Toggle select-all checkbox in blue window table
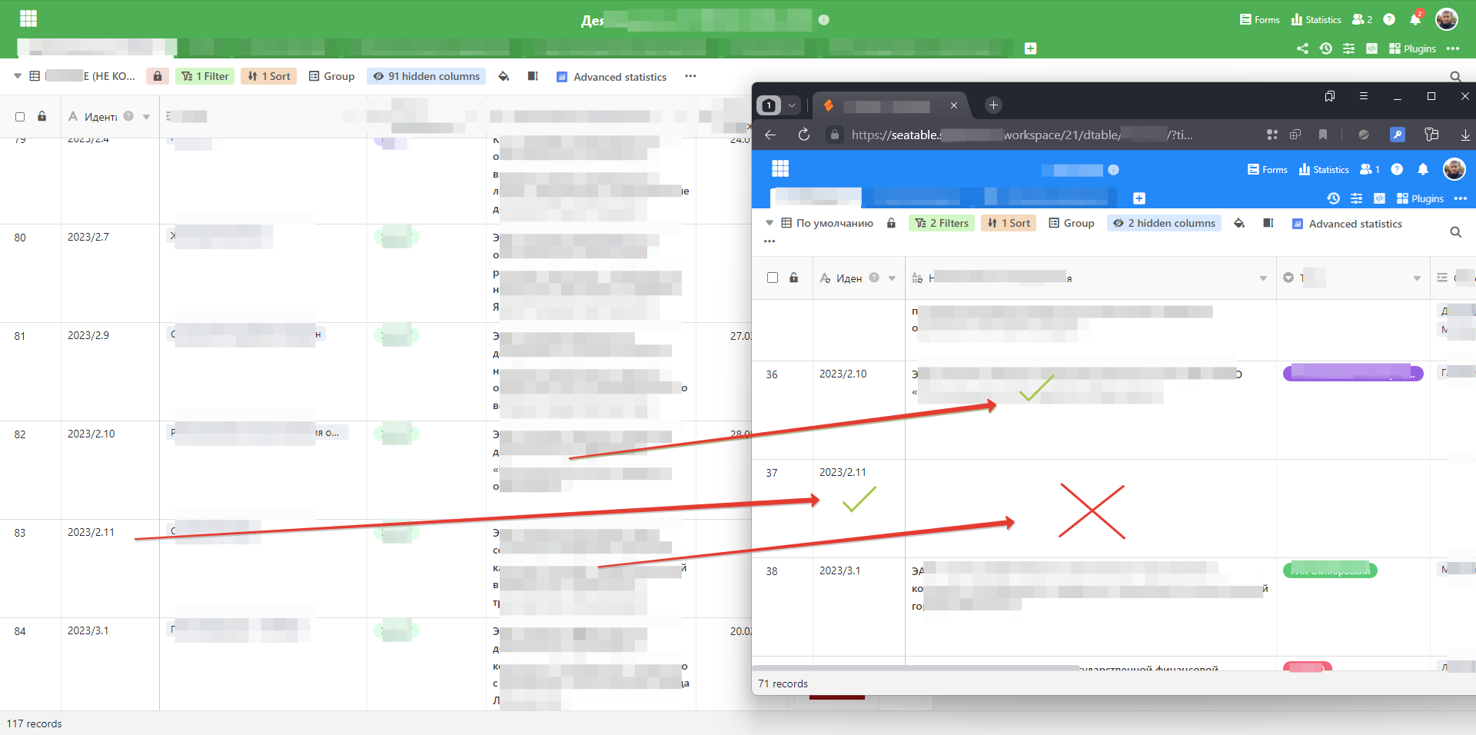The image size is (1476, 735). point(773,278)
